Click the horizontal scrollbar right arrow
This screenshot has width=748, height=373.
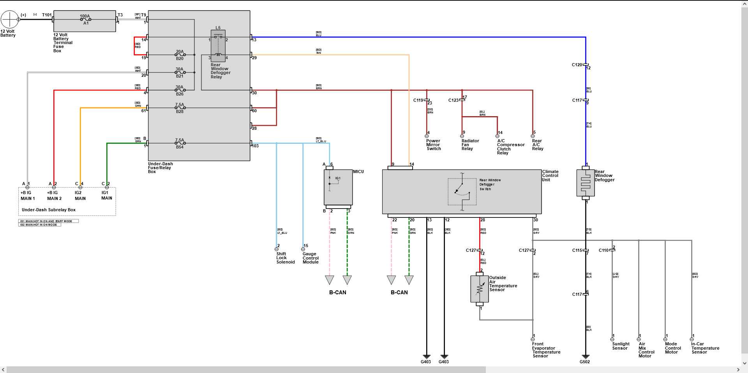pyautogui.click(x=738, y=369)
